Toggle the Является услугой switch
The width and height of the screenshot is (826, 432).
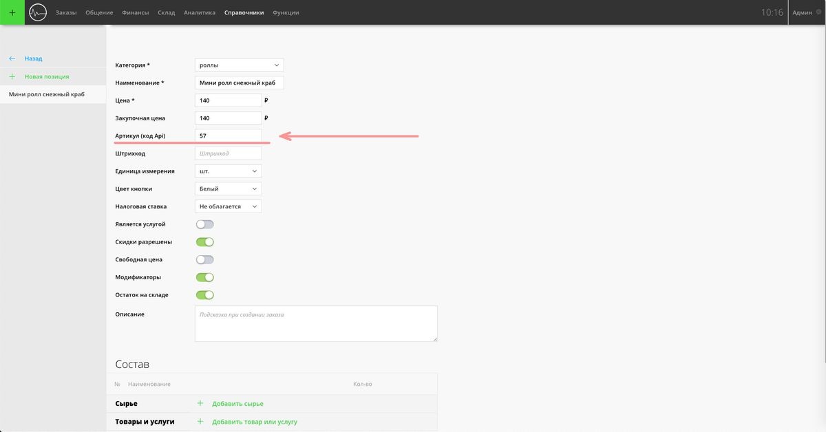point(205,224)
